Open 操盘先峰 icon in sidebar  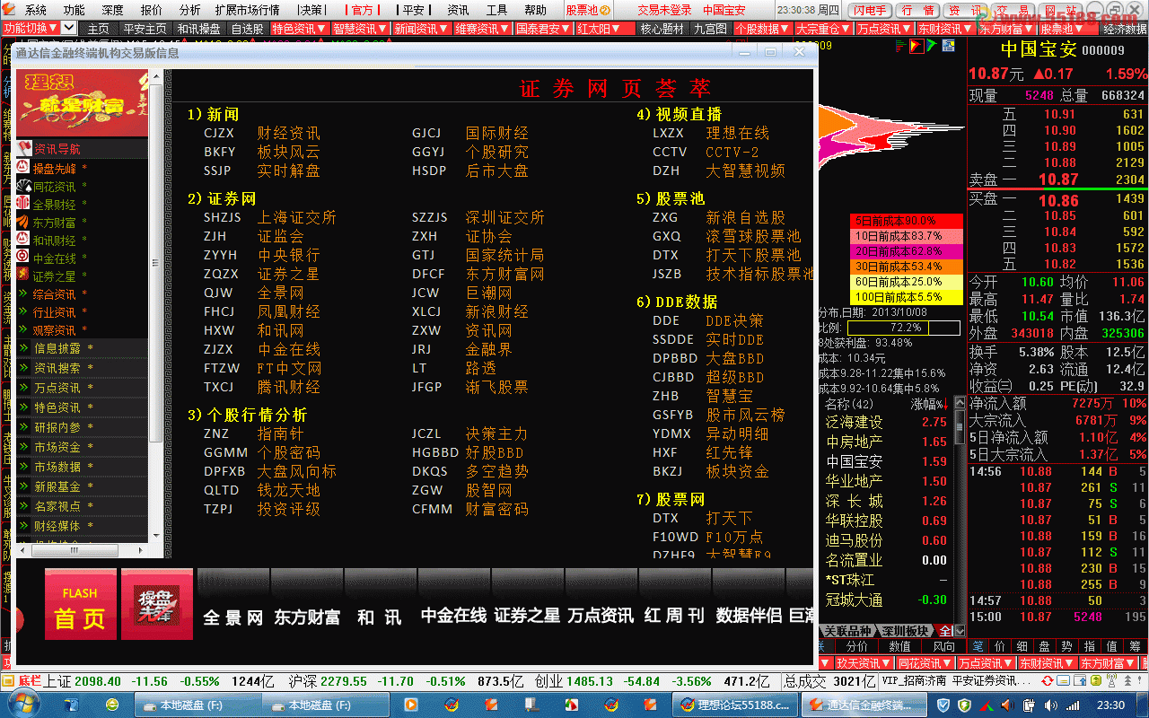click(x=23, y=168)
